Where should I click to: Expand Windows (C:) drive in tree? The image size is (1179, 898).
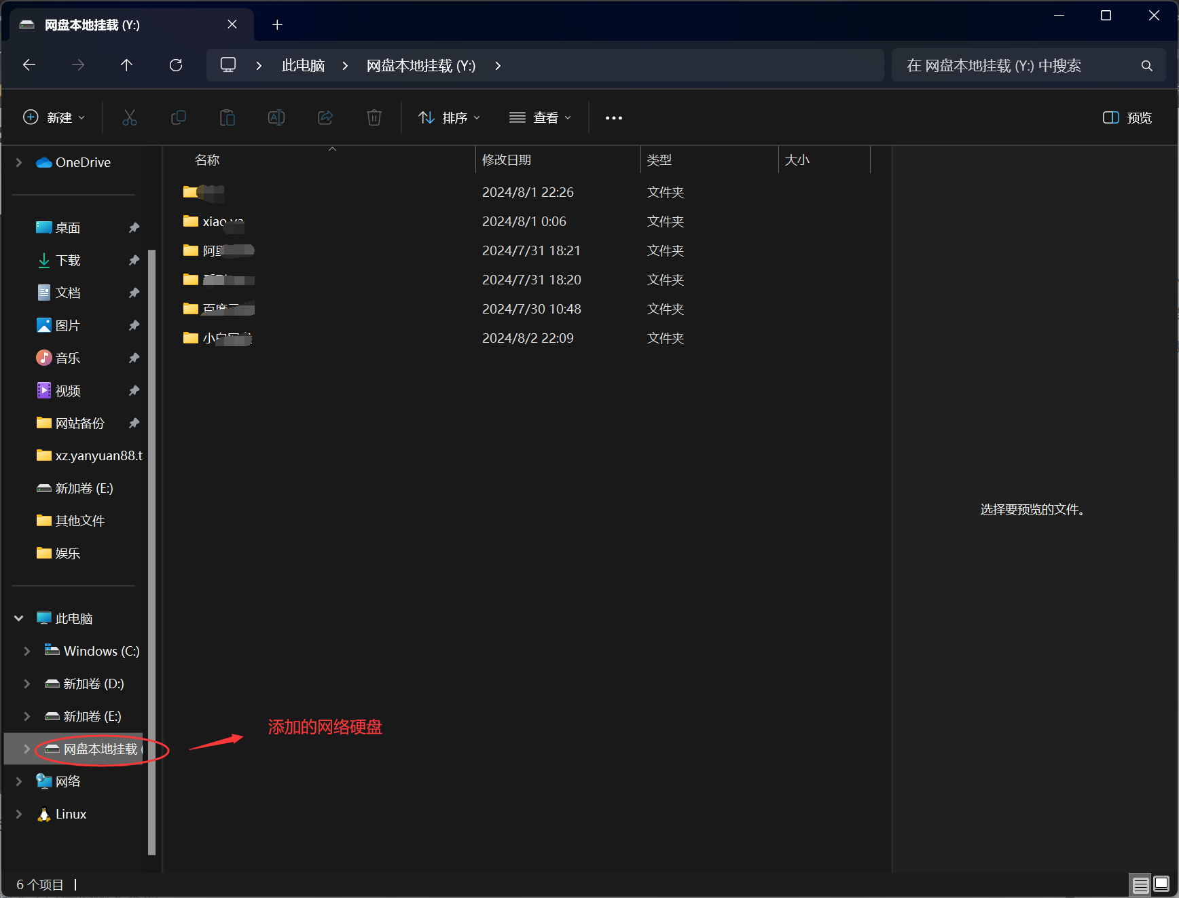[x=27, y=651]
